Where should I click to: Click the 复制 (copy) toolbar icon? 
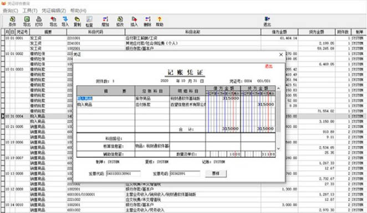tap(77, 21)
